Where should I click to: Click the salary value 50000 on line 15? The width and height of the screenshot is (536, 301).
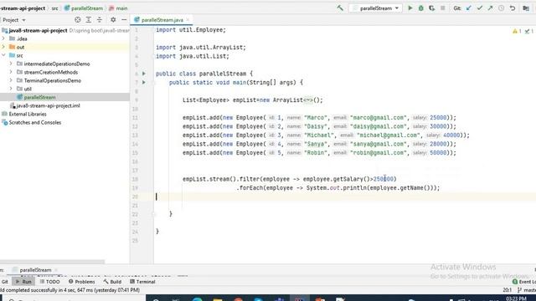coord(438,152)
